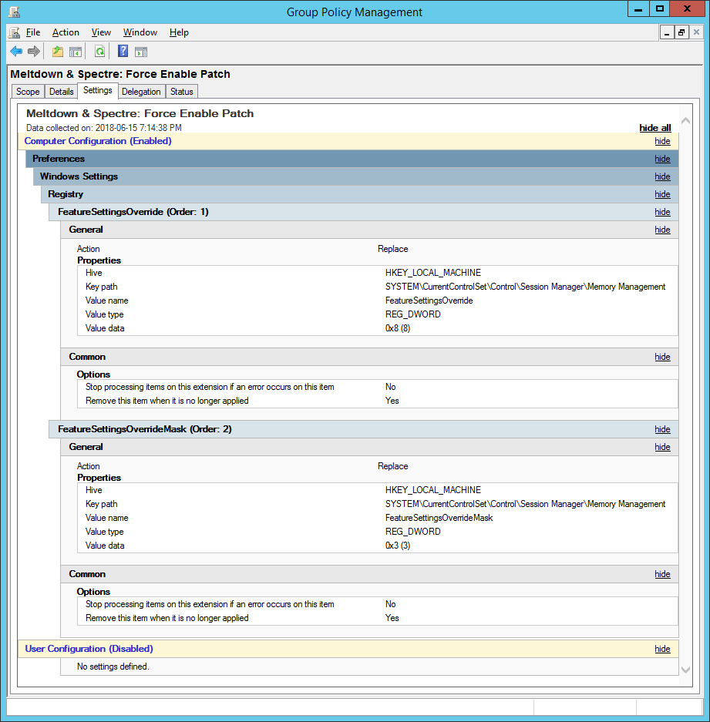The height and width of the screenshot is (722, 710).
Task: Click Show/Hide Action Pane toolbar icon
Action: (141, 52)
